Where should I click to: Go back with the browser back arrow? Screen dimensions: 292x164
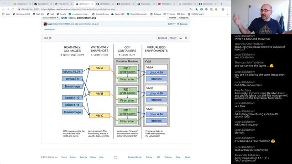3,9
